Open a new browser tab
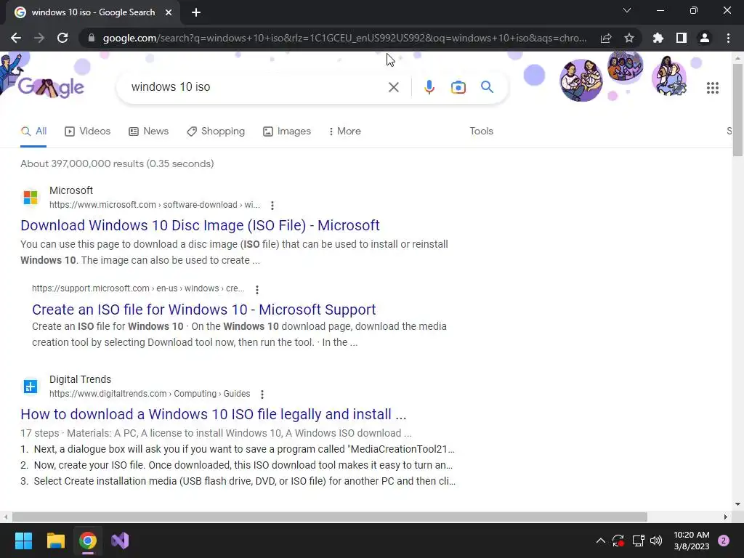The width and height of the screenshot is (744, 558). [x=196, y=12]
